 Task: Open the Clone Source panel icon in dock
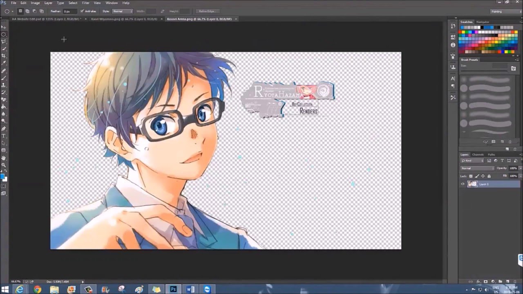coord(453,67)
